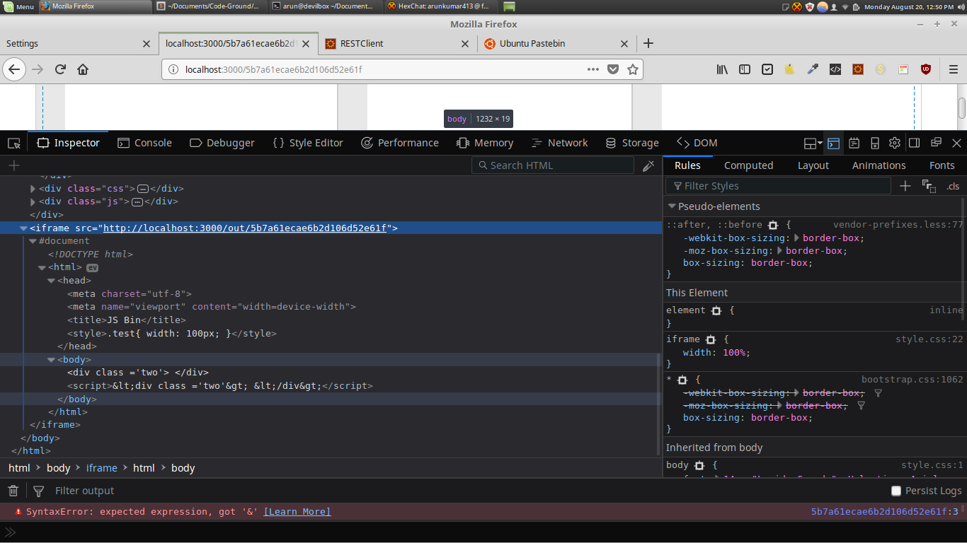The height and width of the screenshot is (543, 967).
Task: Switch to the Debugger tab
Action: point(222,143)
